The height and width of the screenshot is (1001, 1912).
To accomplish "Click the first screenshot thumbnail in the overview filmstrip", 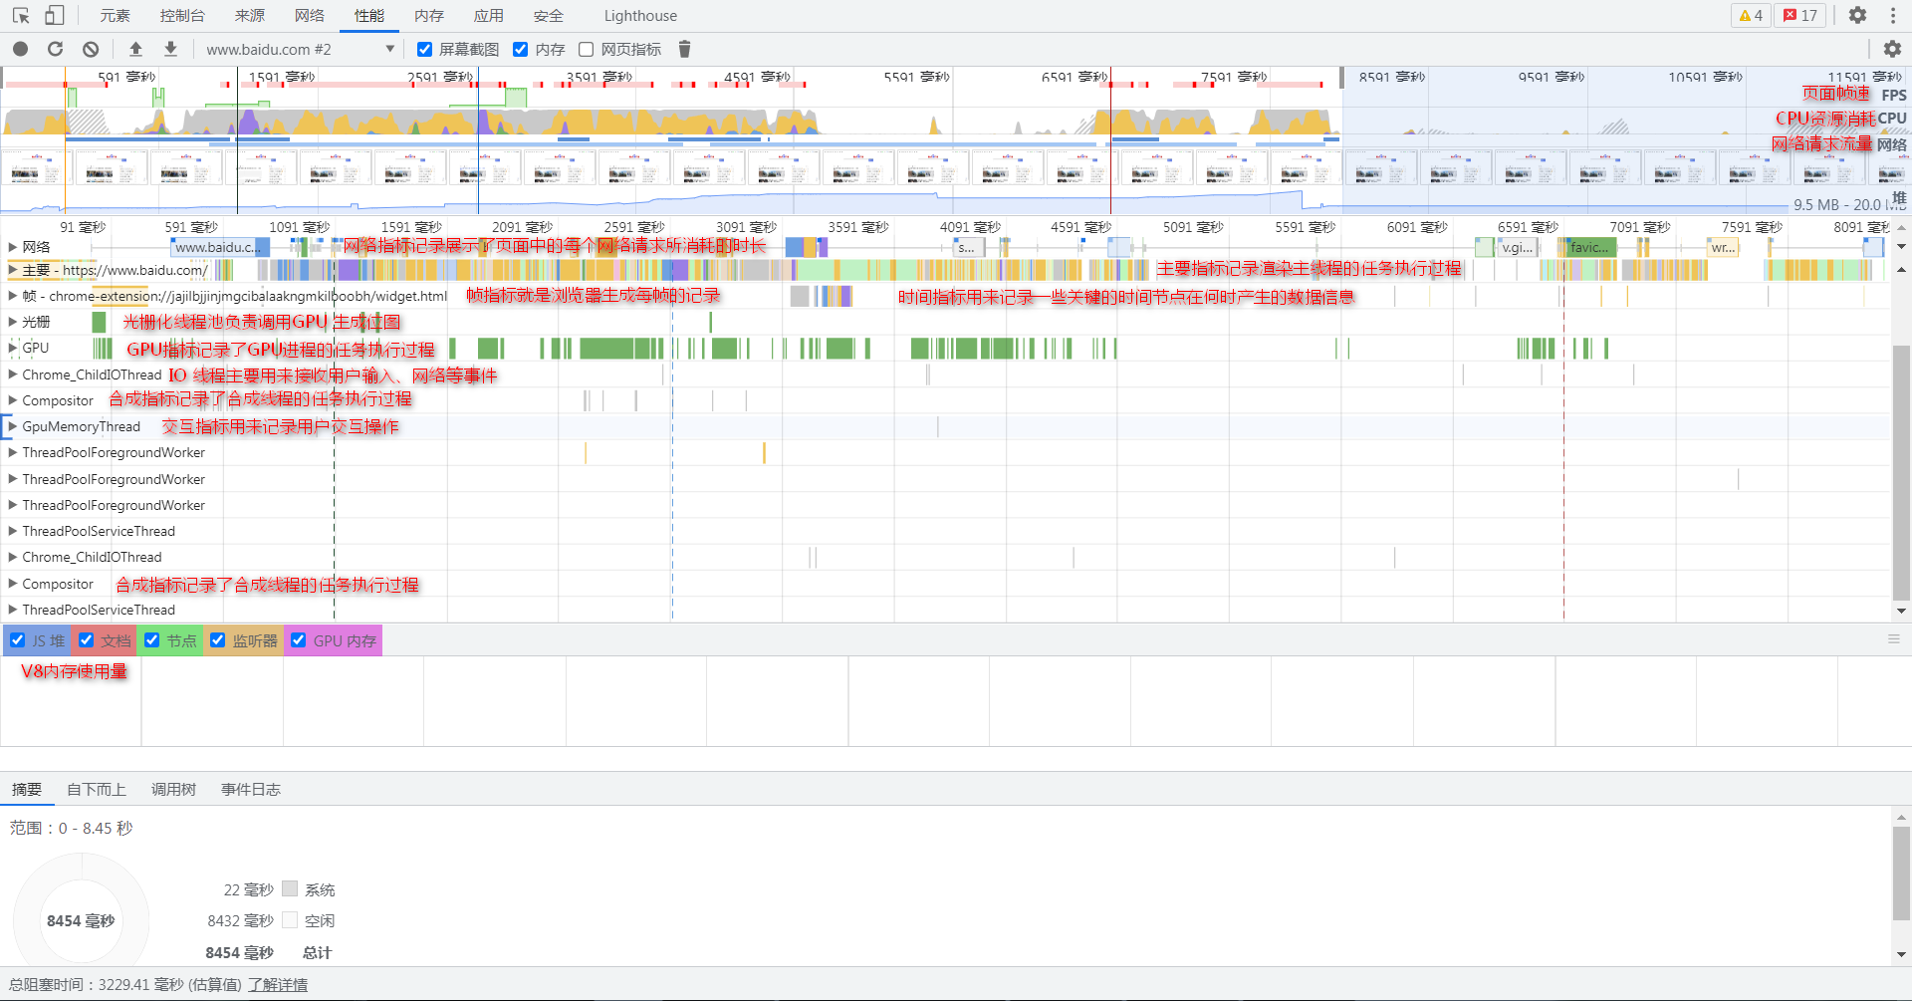I will [x=37, y=168].
